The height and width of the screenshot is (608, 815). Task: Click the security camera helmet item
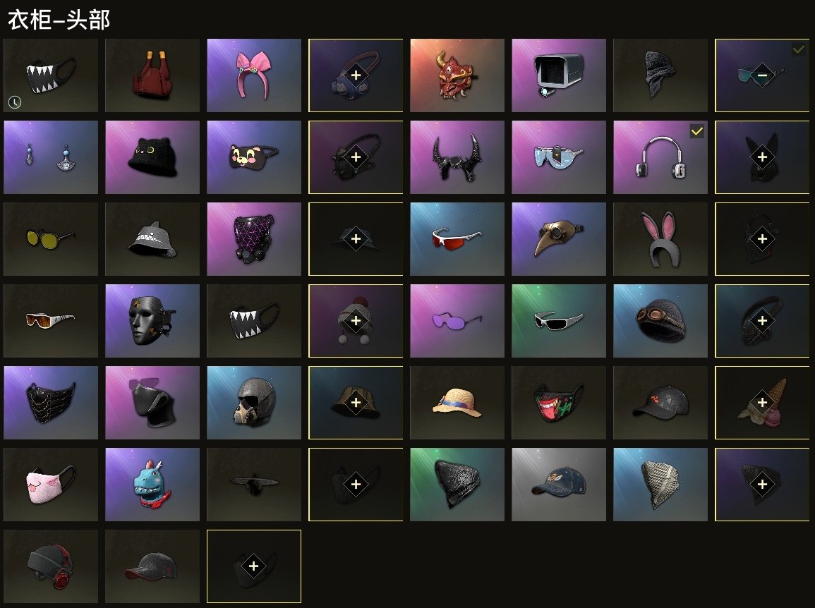pyautogui.click(x=559, y=75)
